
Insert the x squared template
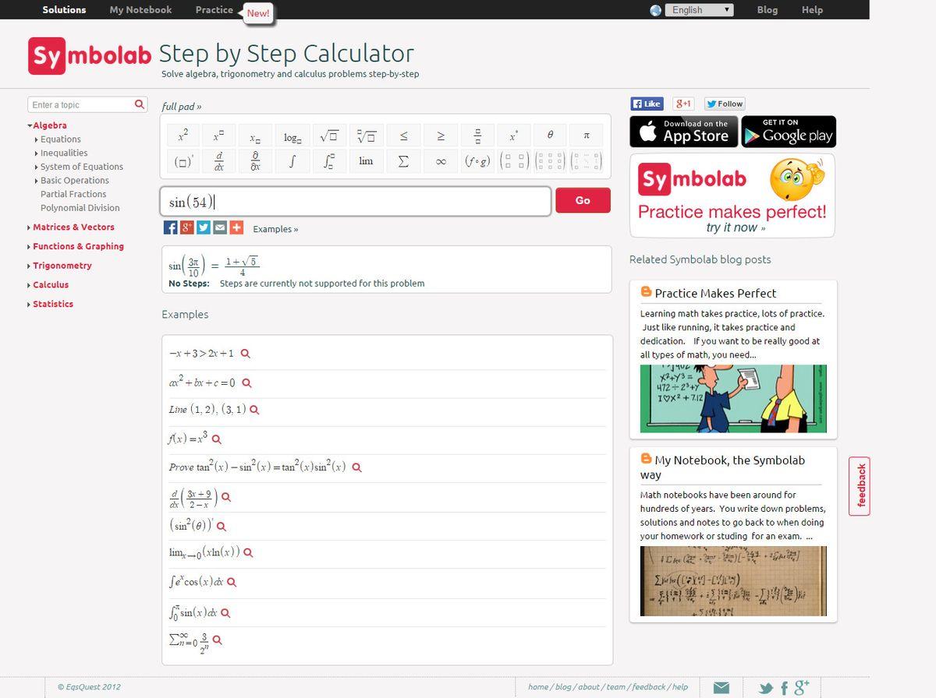pos(183,136)
